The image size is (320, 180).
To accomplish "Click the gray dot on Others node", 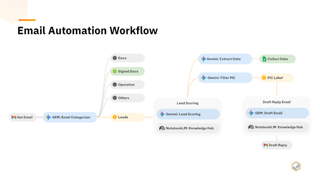I will pos(115,98).
